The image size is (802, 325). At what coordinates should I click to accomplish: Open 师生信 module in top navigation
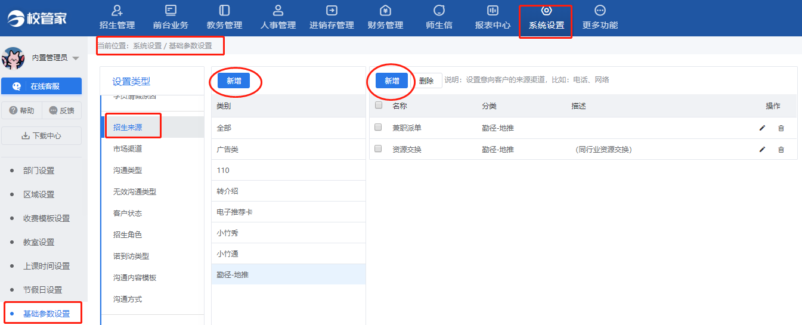point(439,17)
